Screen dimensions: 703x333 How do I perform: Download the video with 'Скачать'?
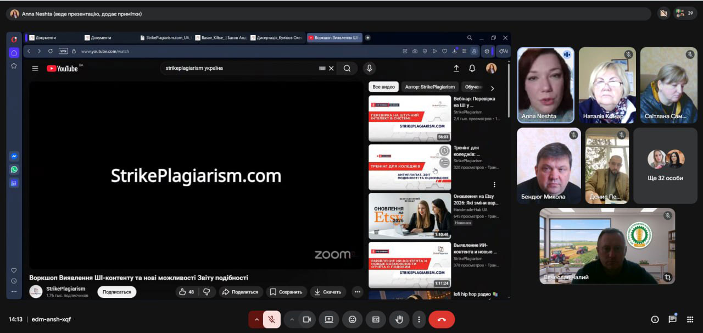point(328,292)
